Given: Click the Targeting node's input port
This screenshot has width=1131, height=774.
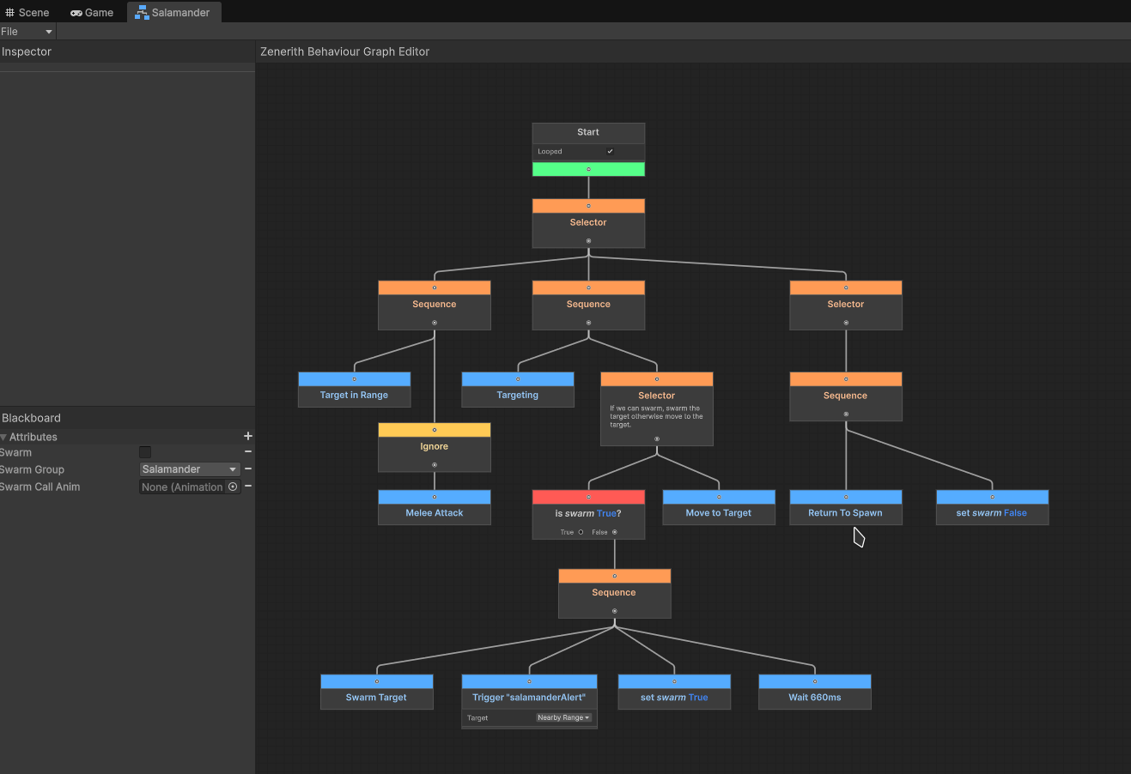Looking at the screenshot, I should pos(518,378).
